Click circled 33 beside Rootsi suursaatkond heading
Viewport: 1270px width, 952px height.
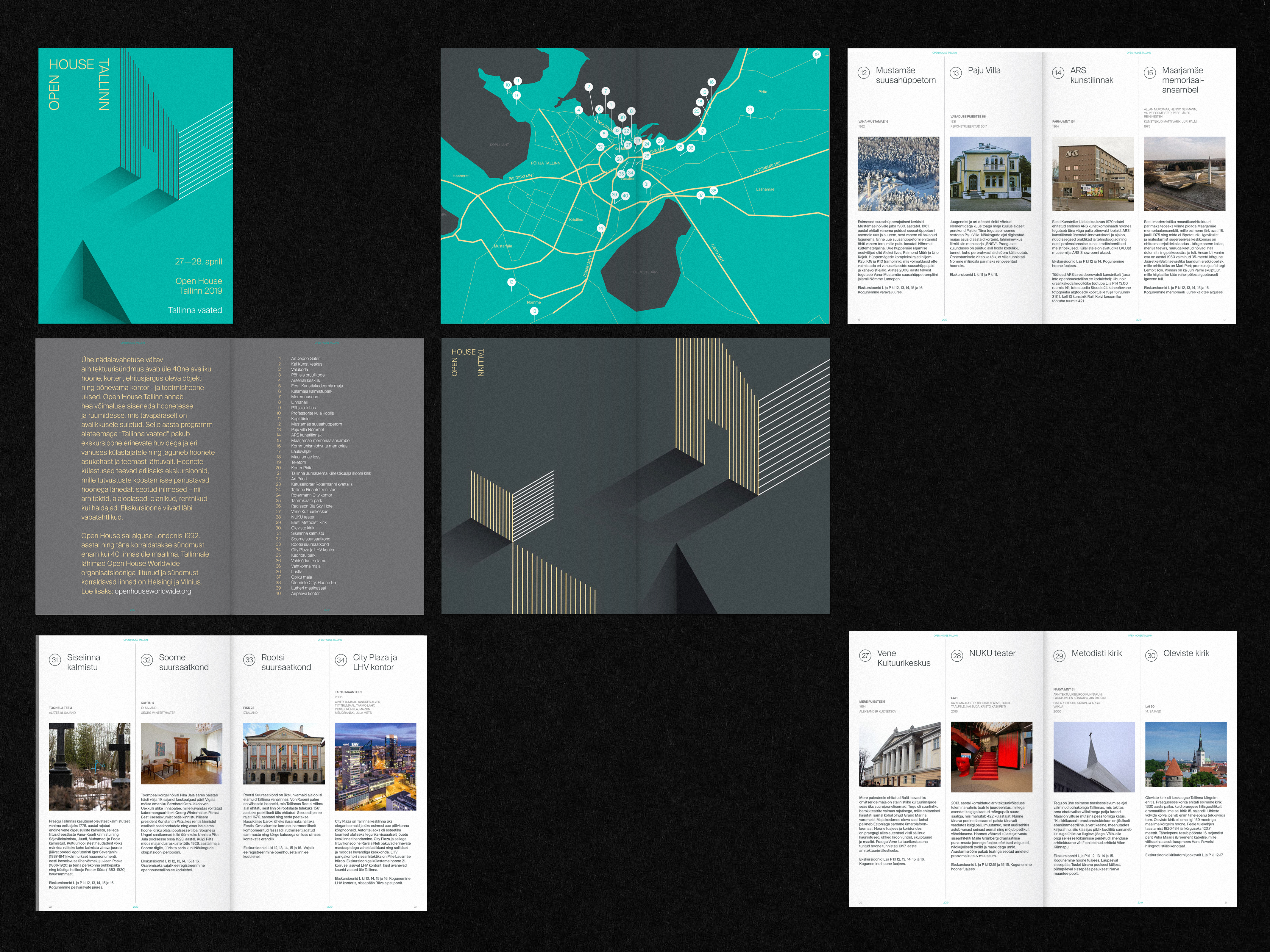[x=249, y=660]
